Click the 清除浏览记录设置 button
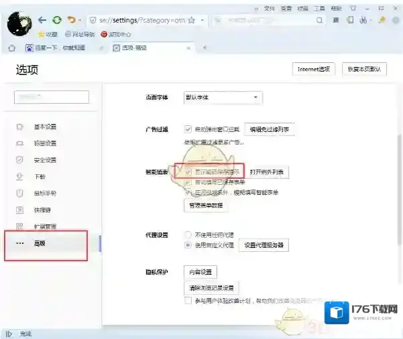The height and width of the screenshot is (339, 403). coord(211,288)
